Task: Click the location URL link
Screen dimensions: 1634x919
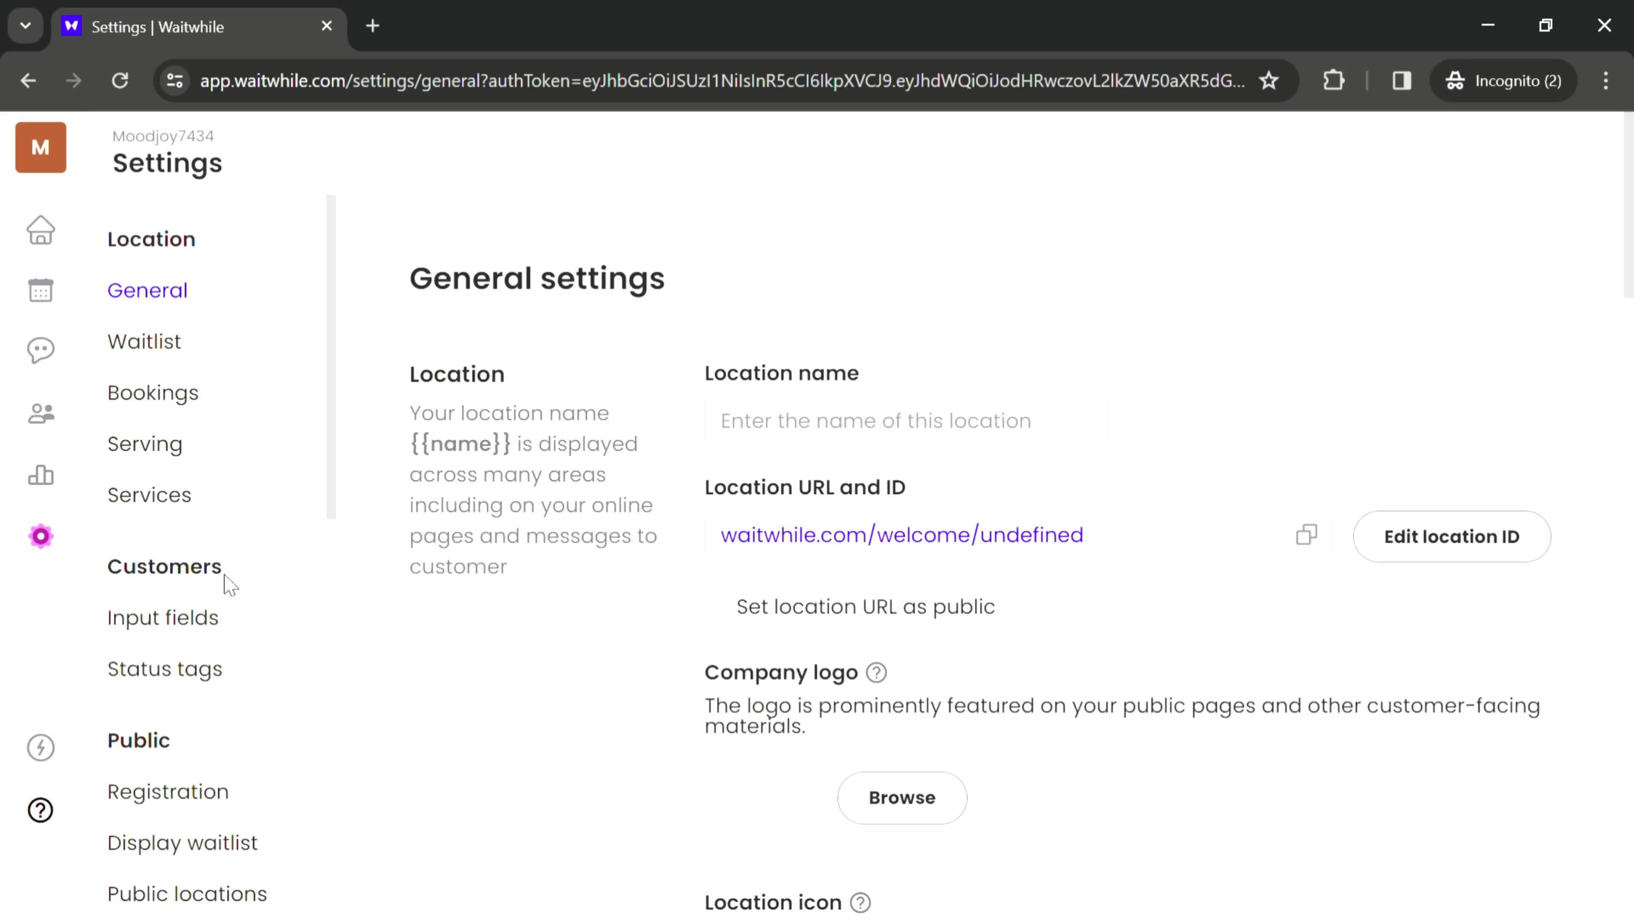Action: 901,534
